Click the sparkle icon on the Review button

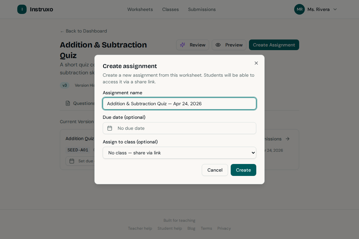coord(183,45)
